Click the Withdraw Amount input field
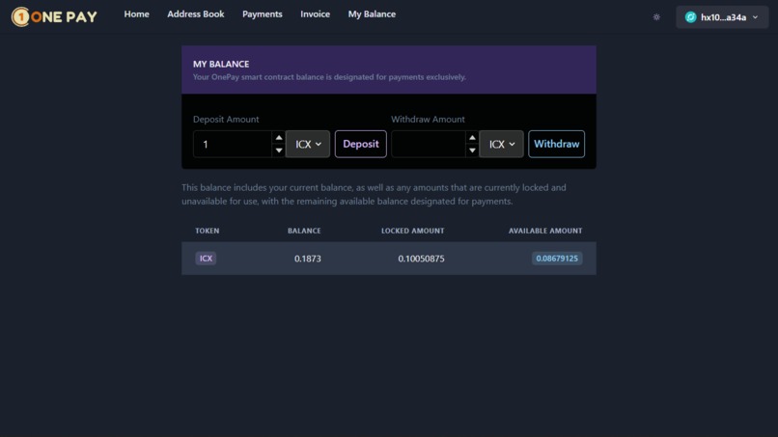This screenshot has width=778, height=437. coord(429,145)
